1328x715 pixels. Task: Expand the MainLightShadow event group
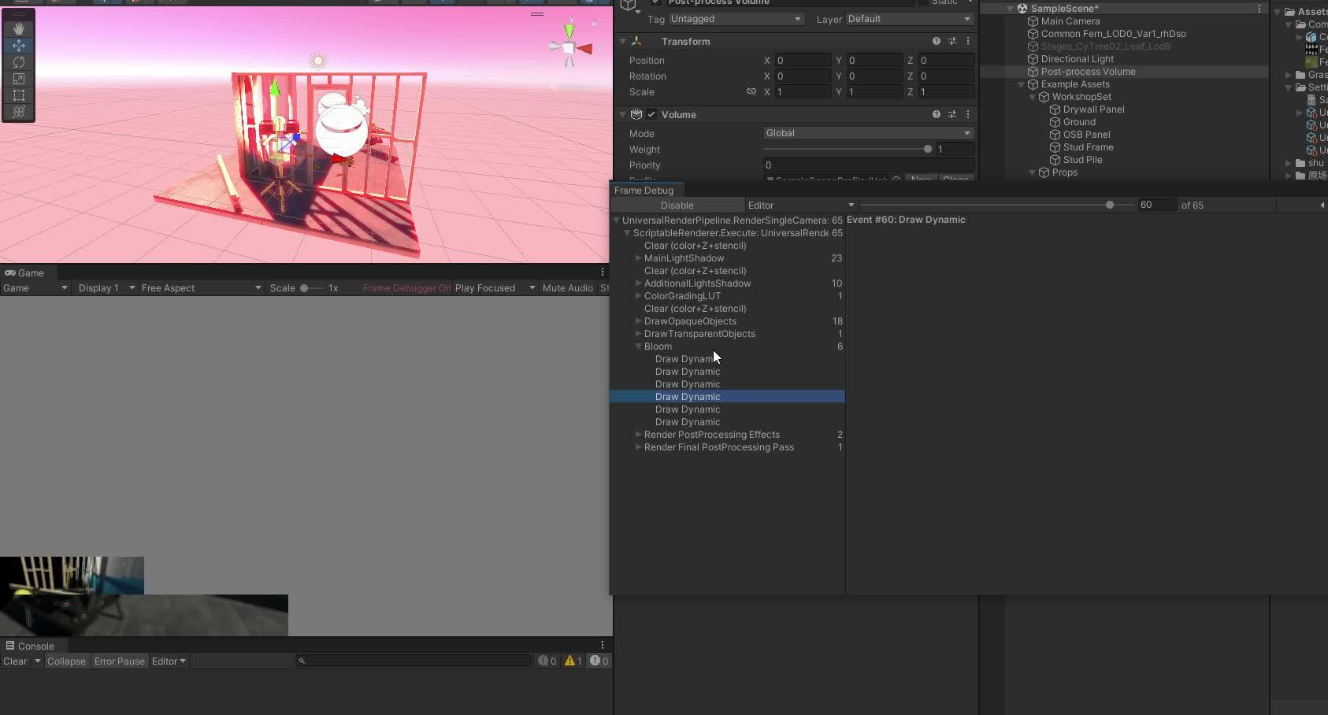[638, 258]
